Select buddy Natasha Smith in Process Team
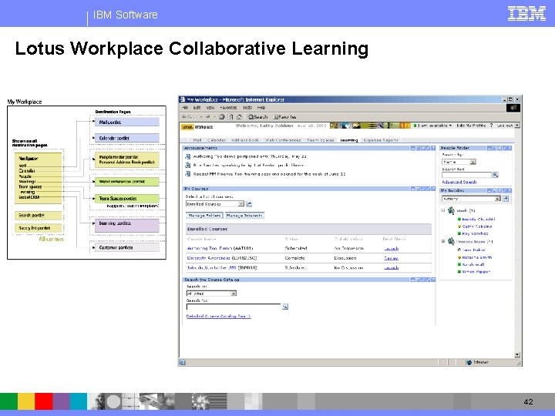Viewport: 555px width, 416px height. pyautogui.click(x=477, y=257)
